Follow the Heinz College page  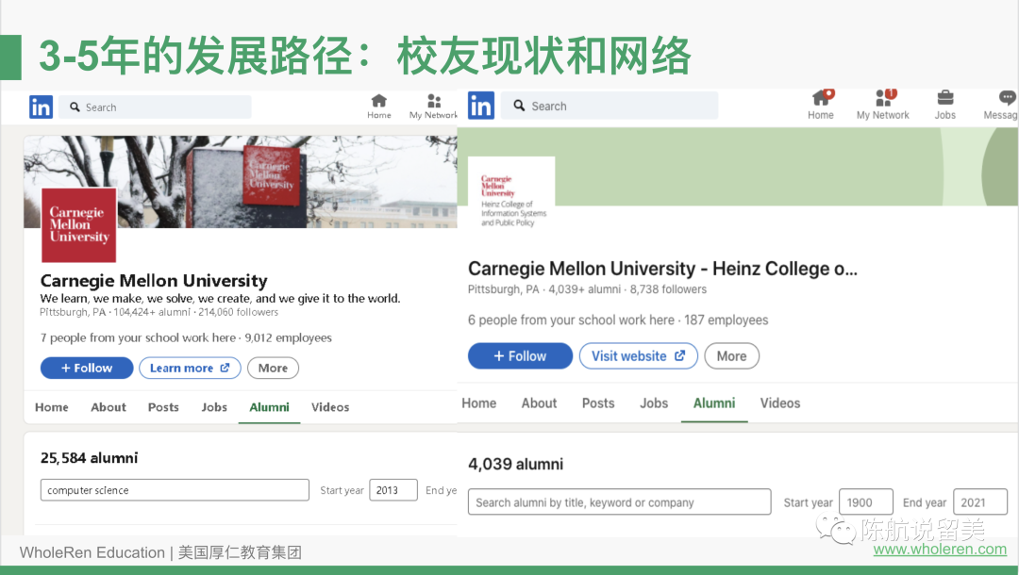click(x=520, y=356)
